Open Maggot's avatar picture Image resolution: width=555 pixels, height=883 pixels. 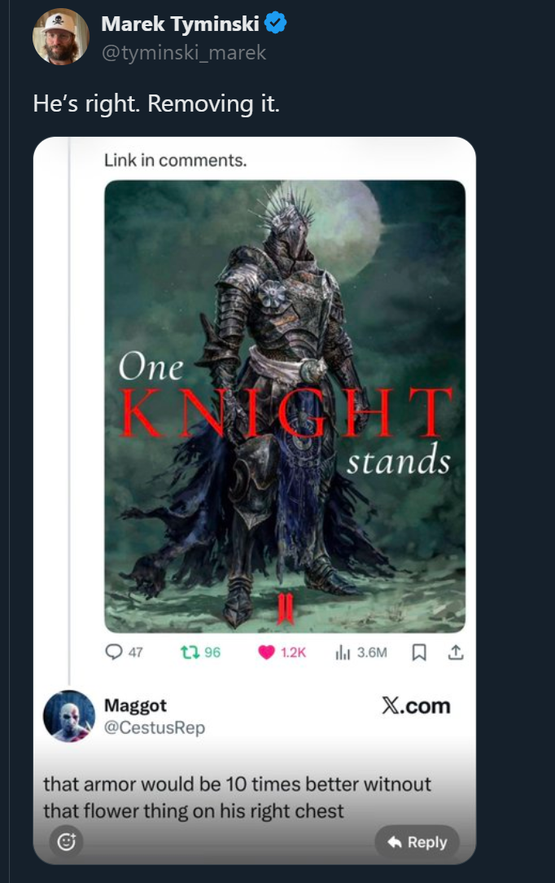point(69,716)
